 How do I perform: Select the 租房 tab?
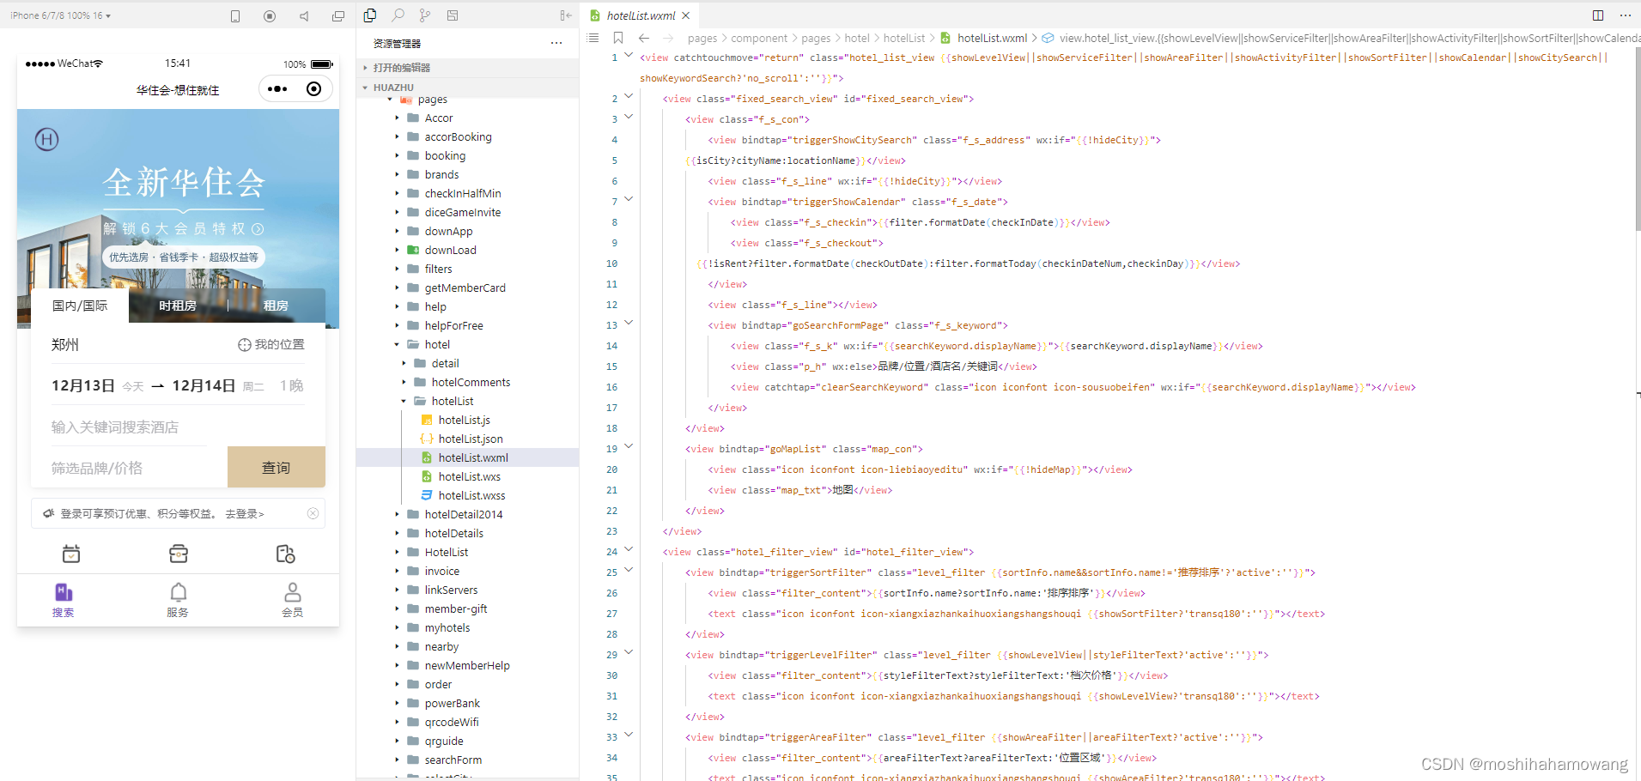[x=276, y=306]
